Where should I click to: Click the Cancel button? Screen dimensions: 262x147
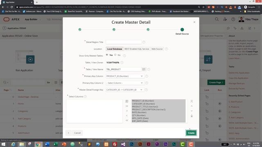[77, 133]
